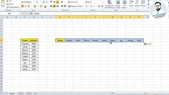Click the Paste clipboard icon
The height and width of the screenshot is (95, 169).
pyautogui.click(x=3, y=2)
